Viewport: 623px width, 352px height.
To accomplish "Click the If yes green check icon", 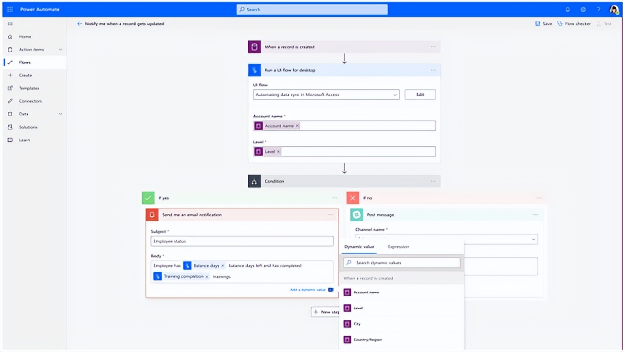I will pyautogui.click(x=148, y=198).
